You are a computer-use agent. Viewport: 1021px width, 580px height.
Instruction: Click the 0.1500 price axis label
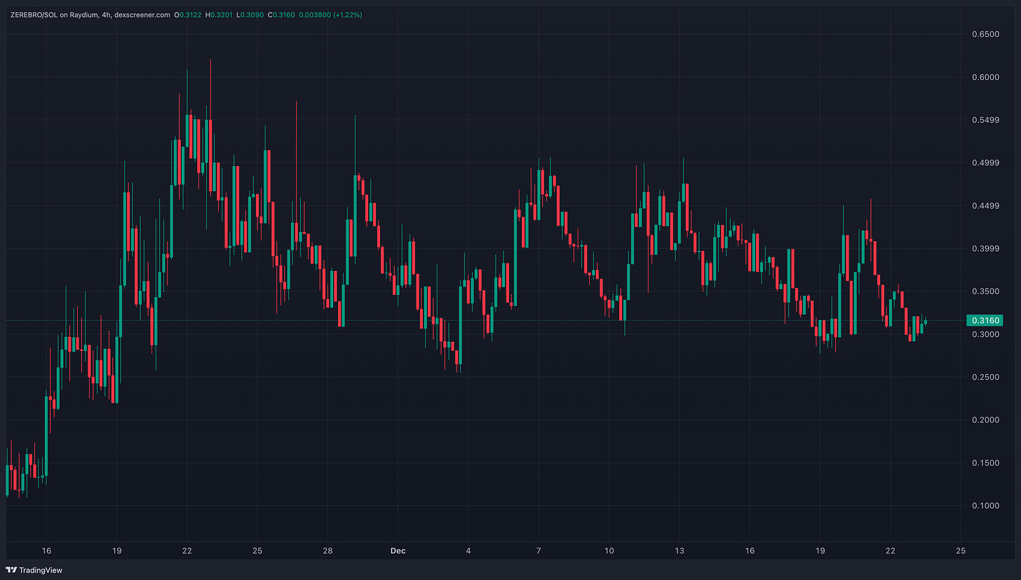click(986, 463)
